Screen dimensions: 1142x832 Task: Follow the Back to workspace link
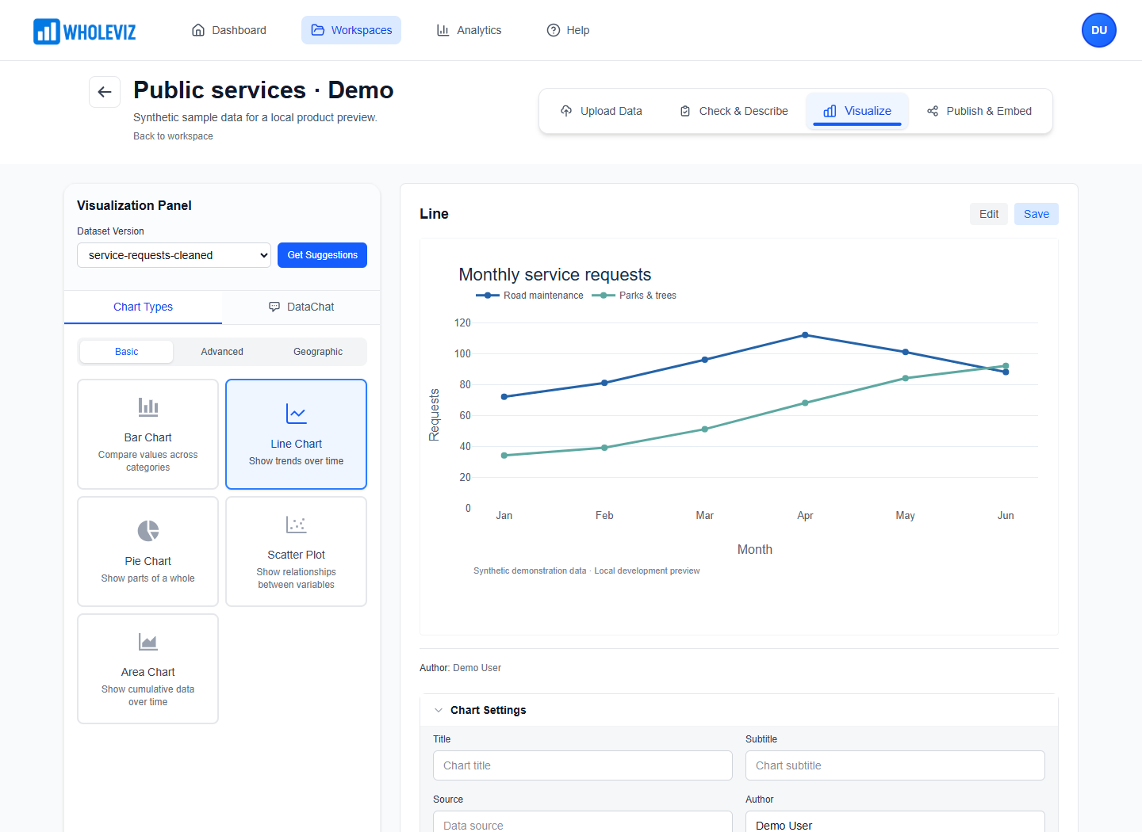[173, 136]
